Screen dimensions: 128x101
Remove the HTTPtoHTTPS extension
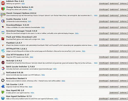(x=123, y=51)
